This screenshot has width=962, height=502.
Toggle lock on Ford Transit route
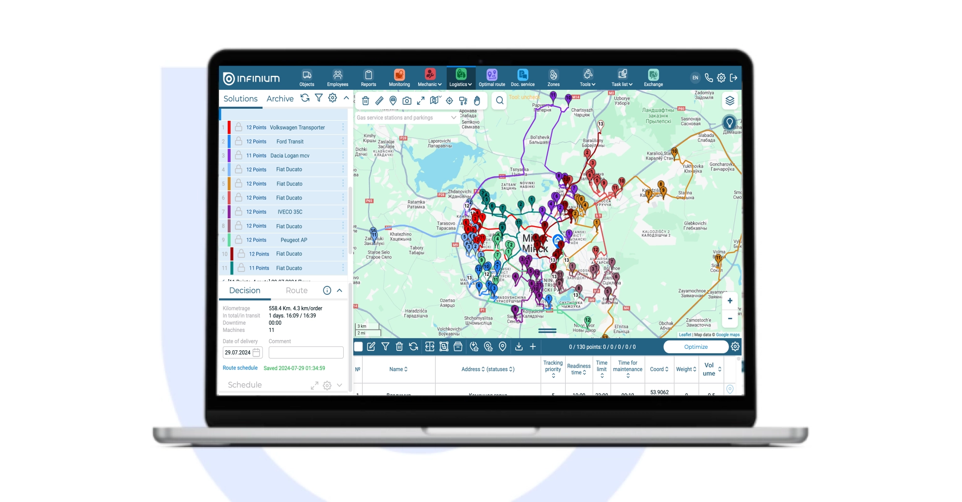click(x=238, y=142)
